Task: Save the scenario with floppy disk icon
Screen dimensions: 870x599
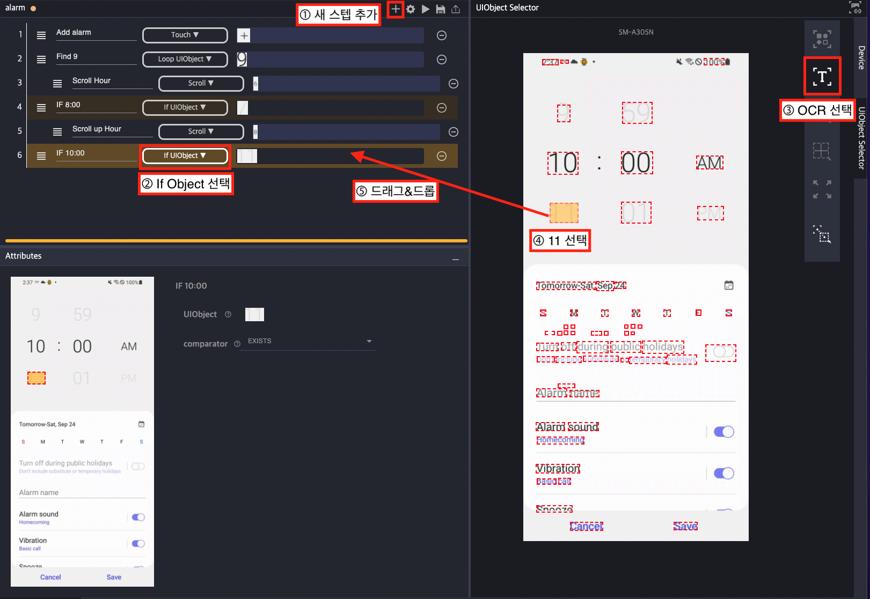Action: coord(440,9)
